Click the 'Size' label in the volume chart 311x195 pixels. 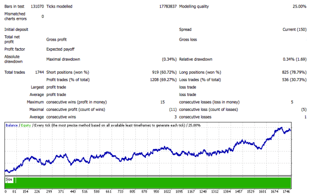tap(9, 179)
